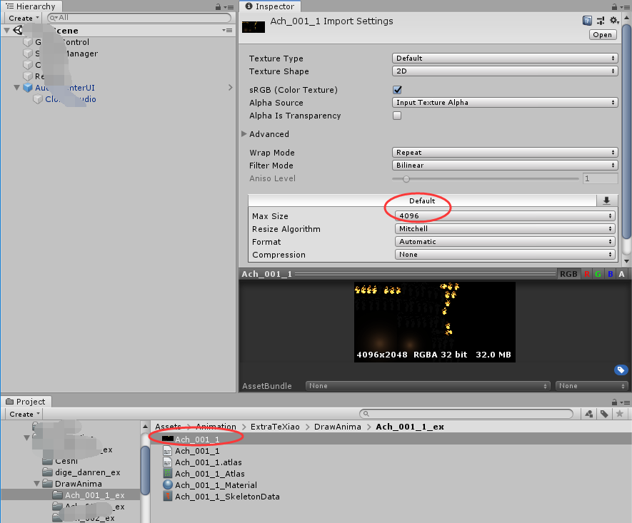
Task: Open the AssetBundle variant dropdown
Action: tap(591, 386)
